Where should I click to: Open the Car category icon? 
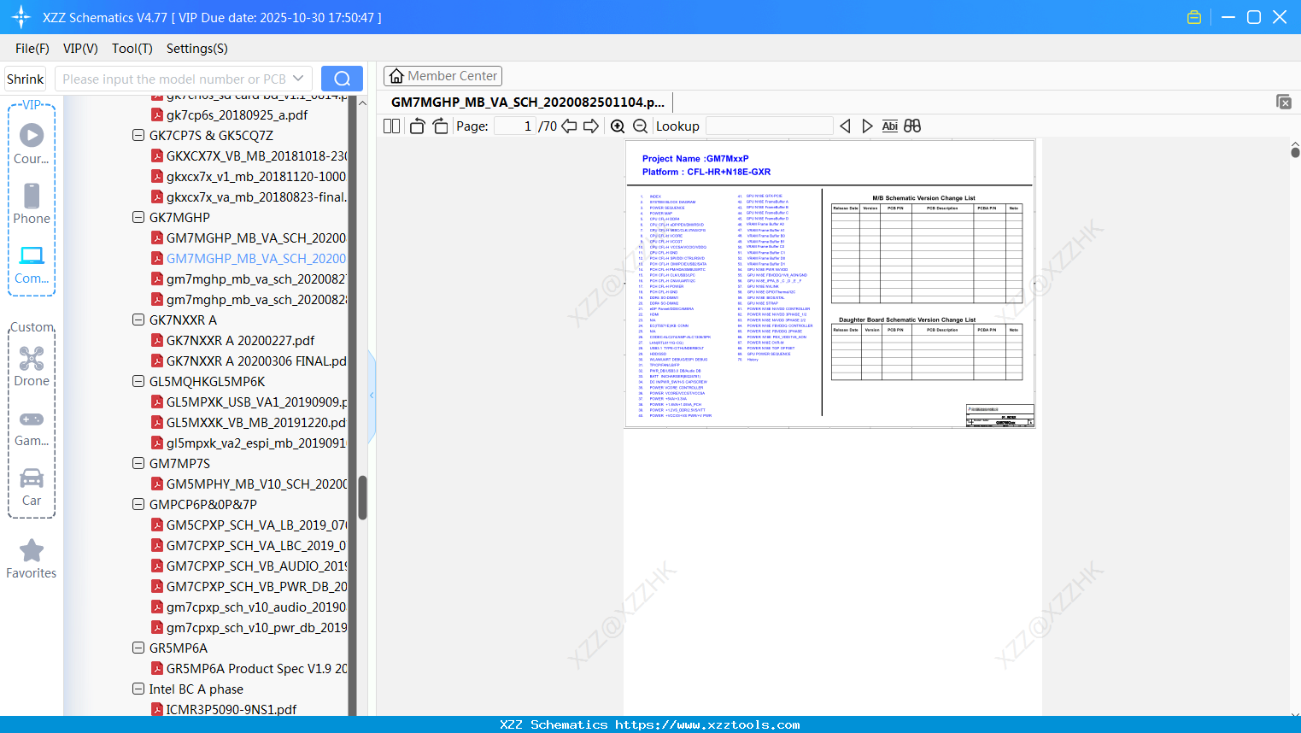click(32, 487)
